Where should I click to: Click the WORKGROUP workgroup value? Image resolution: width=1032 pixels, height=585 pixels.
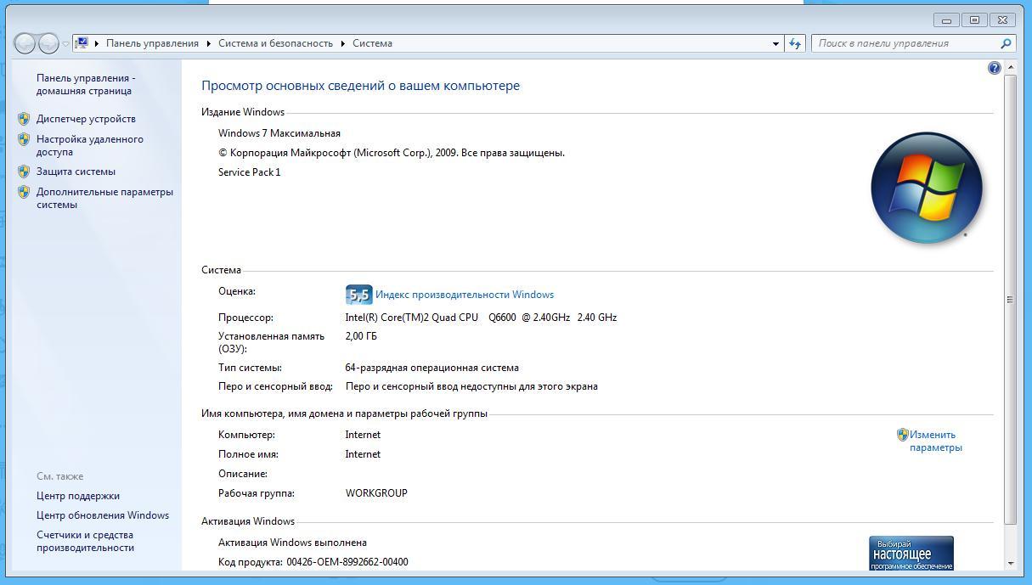[x=376, y=493]
